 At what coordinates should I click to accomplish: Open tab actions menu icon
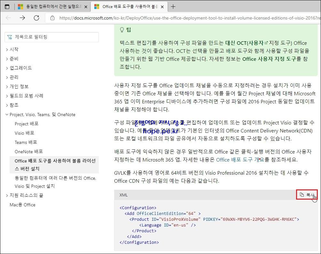tap(7, 7)
